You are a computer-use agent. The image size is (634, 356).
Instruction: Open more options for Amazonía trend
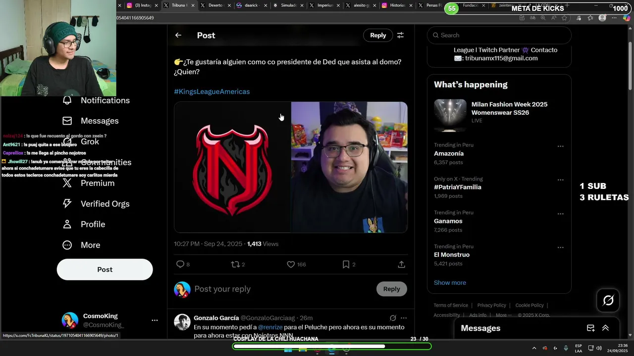(x=561, y=146)
